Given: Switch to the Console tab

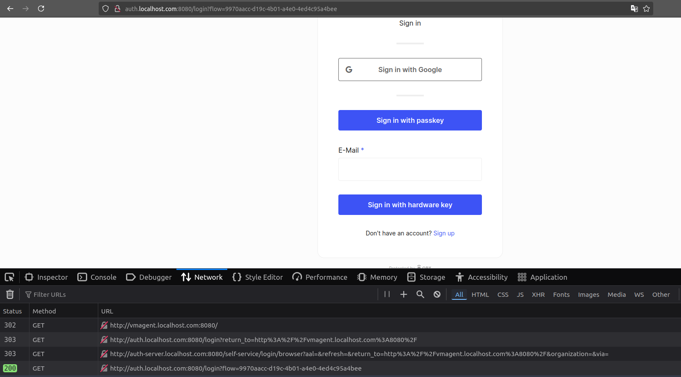Looking at the screenshot, I should 97,277.
